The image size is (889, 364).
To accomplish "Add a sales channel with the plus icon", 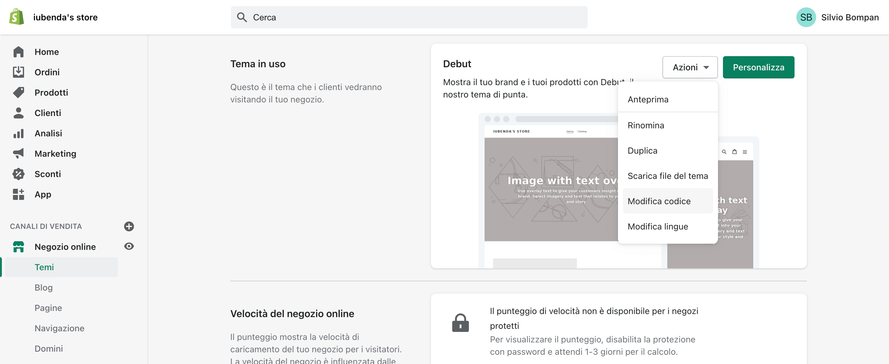I will [x=129, y=227].
